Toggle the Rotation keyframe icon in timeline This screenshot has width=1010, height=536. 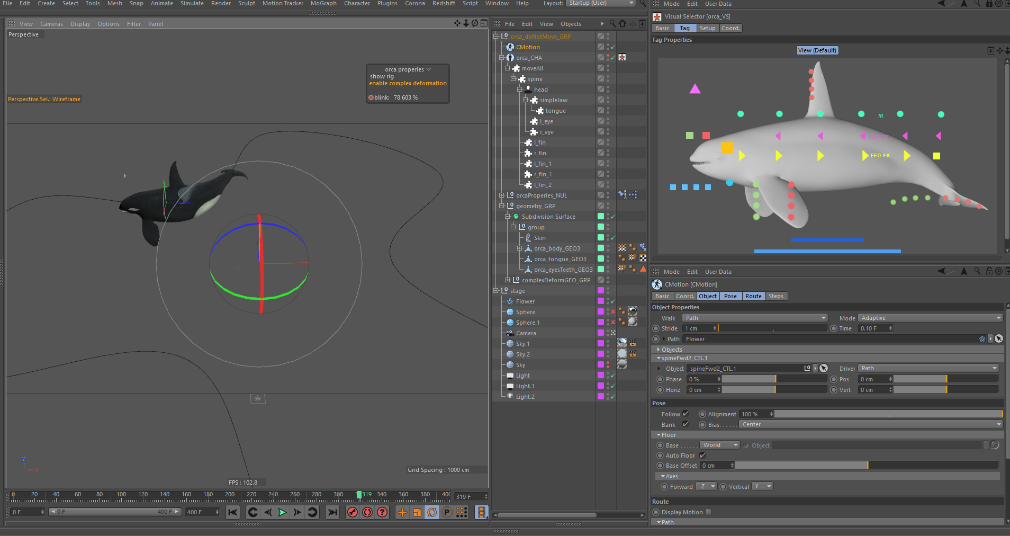(x=432, y=512)
